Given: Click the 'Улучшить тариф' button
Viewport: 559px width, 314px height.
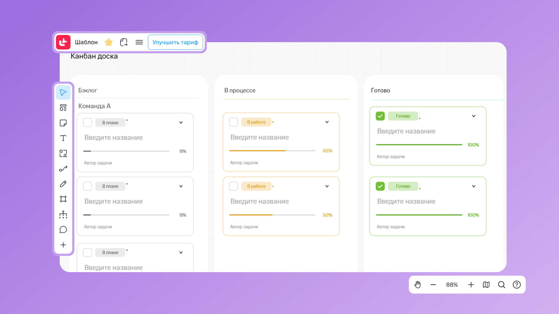Looking at the screenshot, I should 175,42.
